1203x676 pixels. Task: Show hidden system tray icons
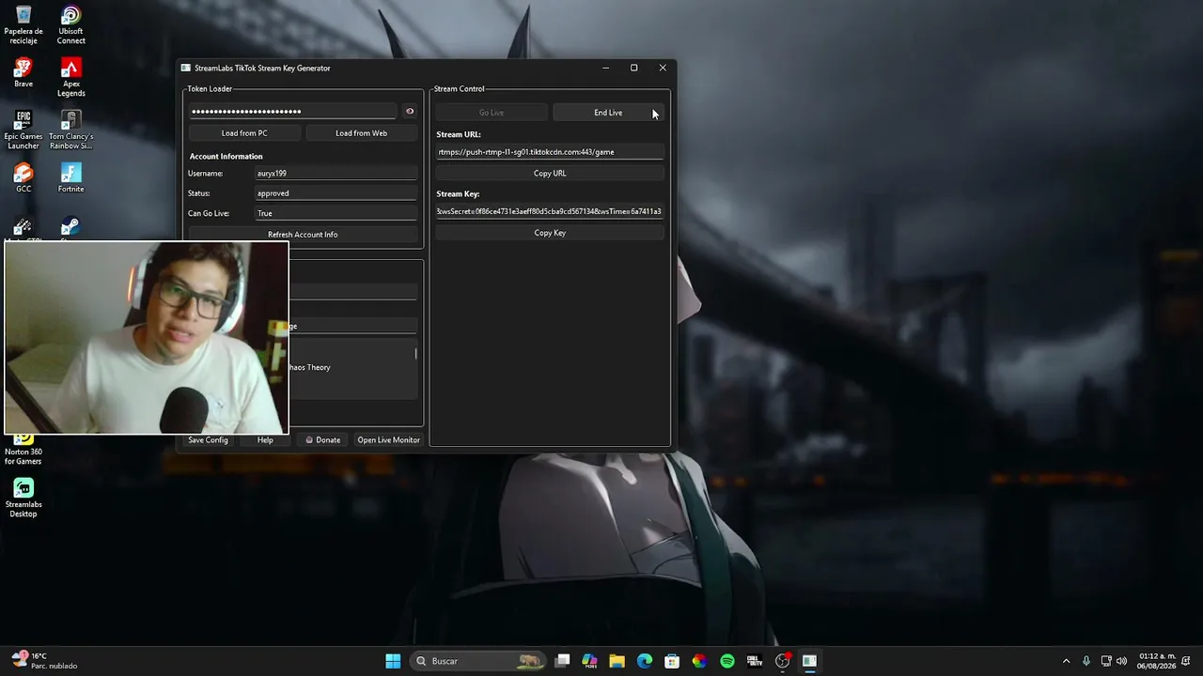tap(1066, 661)
